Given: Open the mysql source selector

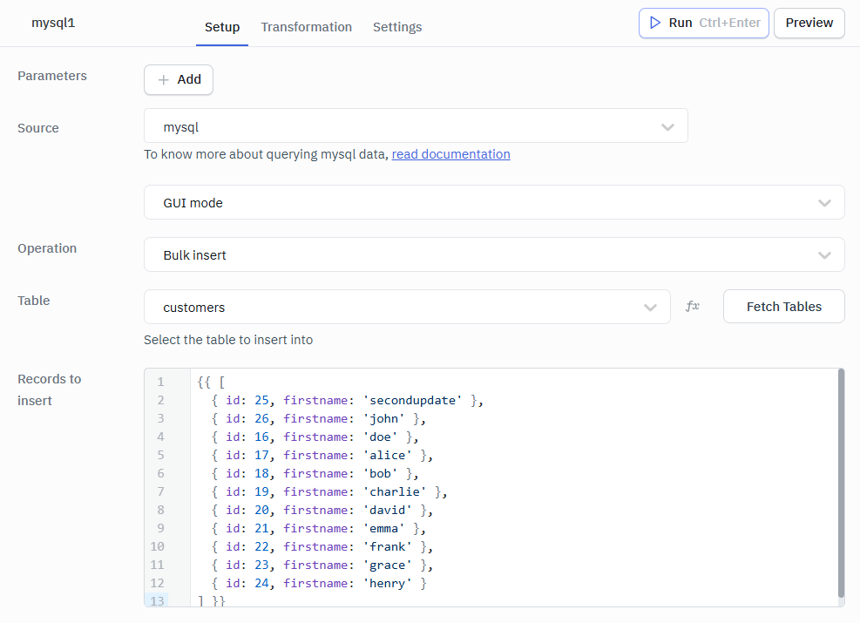Looking at the screenshot, I should point(416,125).
